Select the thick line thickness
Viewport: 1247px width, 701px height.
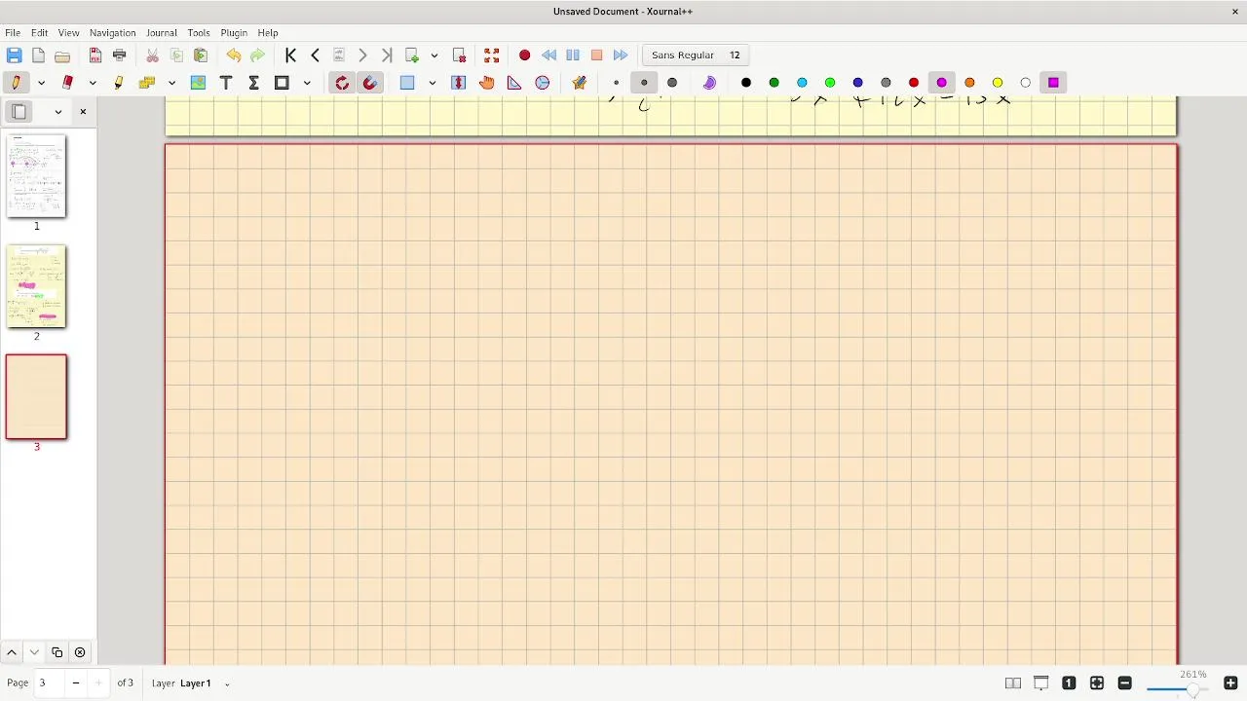(x=672, y=83)
